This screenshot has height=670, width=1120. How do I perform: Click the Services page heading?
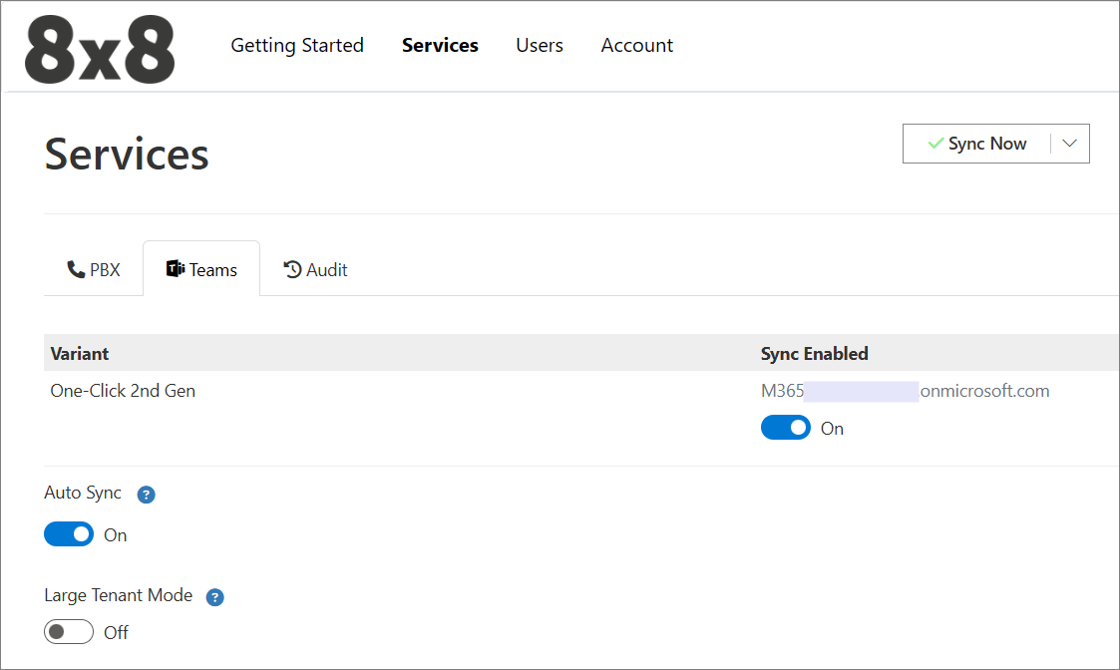point(127,155)
